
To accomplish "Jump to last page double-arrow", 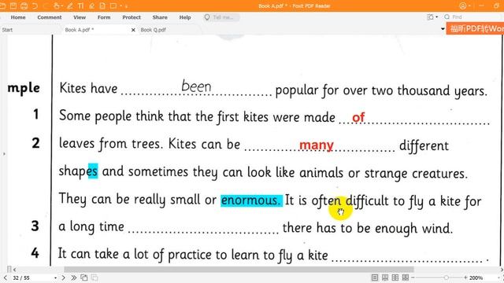I will click(x=73, y=277).
